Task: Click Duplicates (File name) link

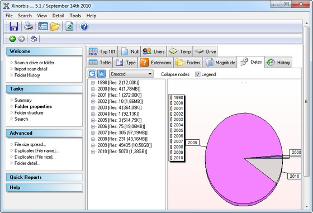Action: coord(36,151)
